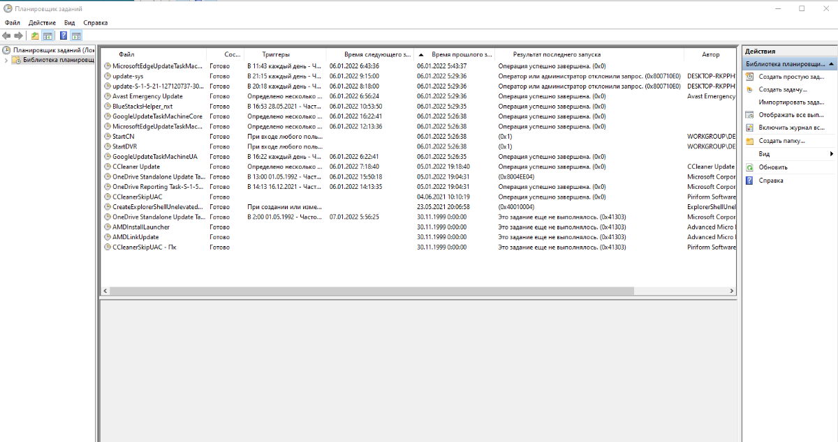Click the clock icon of GoogleUpdateTaskMachineCore
838x442 pixels.
[x=108, y=116]
